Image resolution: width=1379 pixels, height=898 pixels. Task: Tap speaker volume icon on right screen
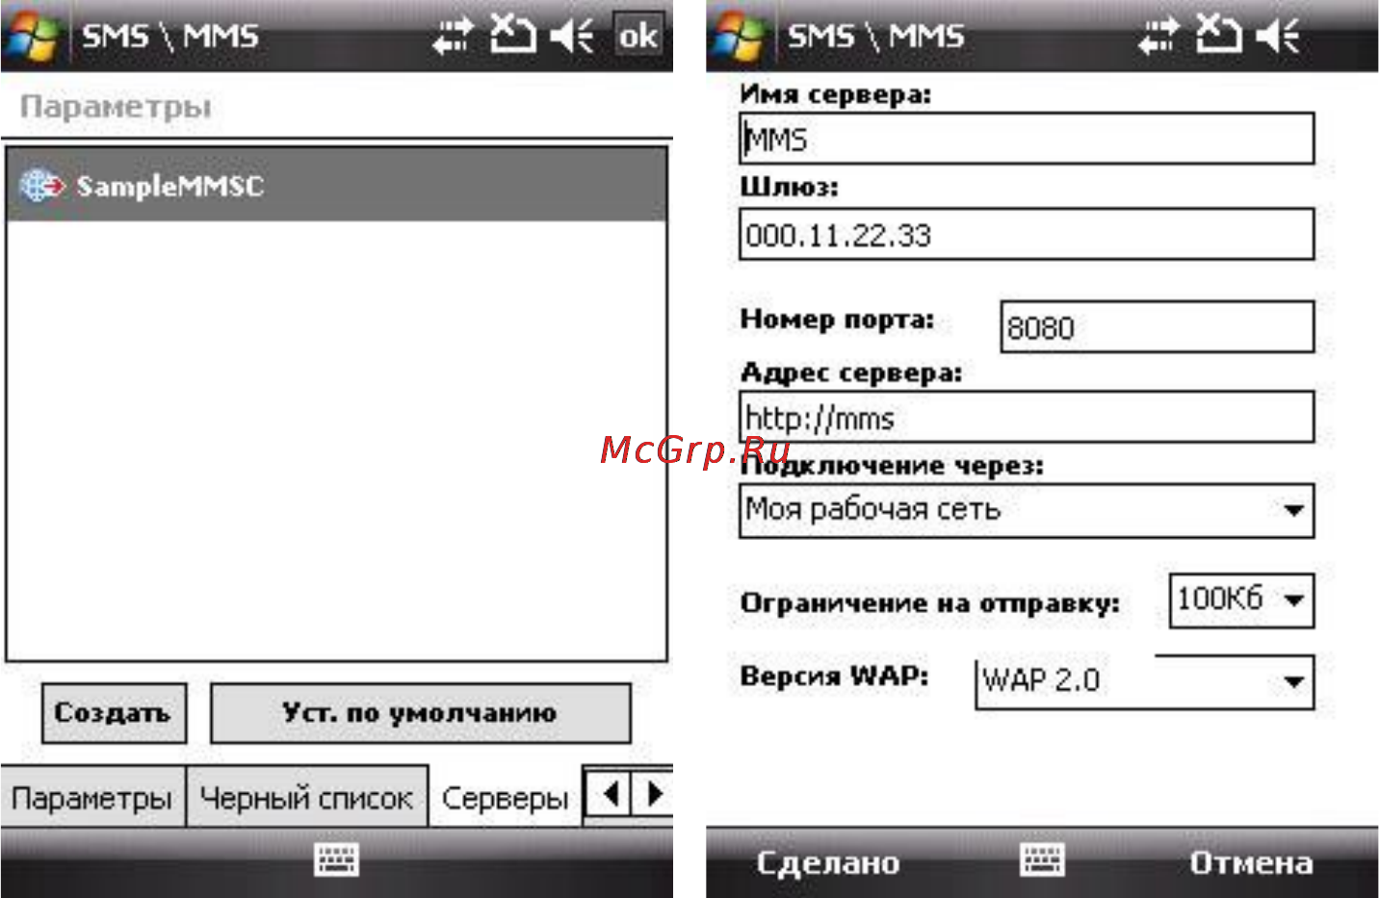pyautogui.click(x=1278, y=37)
